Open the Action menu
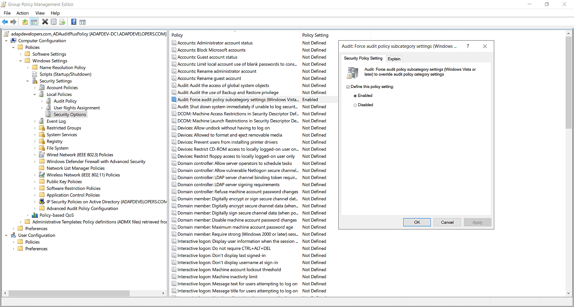The image size is (574, 307). coord(22,13)
